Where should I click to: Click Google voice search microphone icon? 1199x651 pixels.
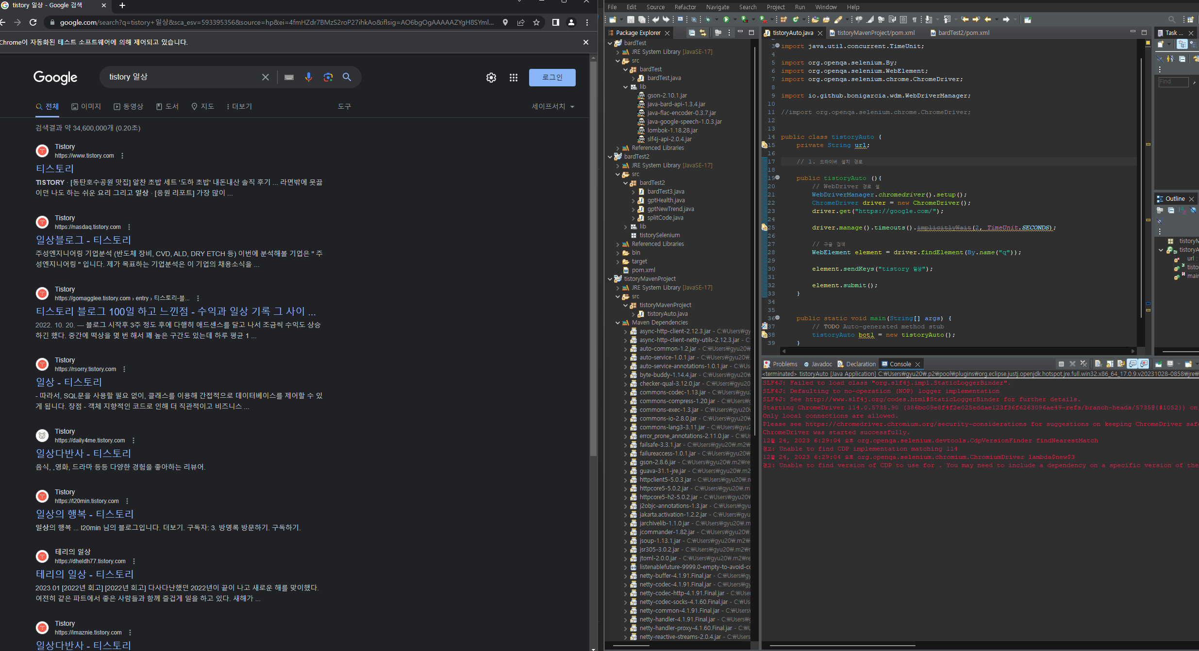(x=308, y=77)
